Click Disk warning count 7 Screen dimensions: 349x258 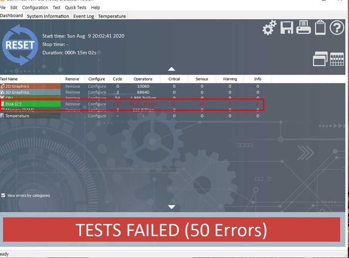point(230,104)
